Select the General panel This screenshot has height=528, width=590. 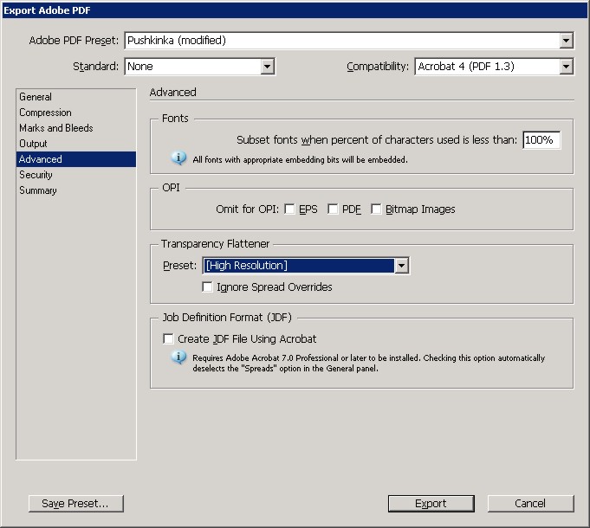(76, 97)
